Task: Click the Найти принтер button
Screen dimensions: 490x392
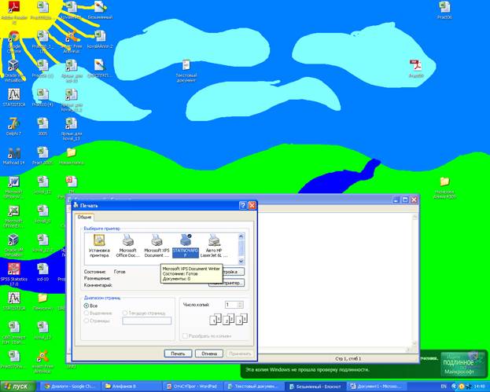Action: [227, 283]
